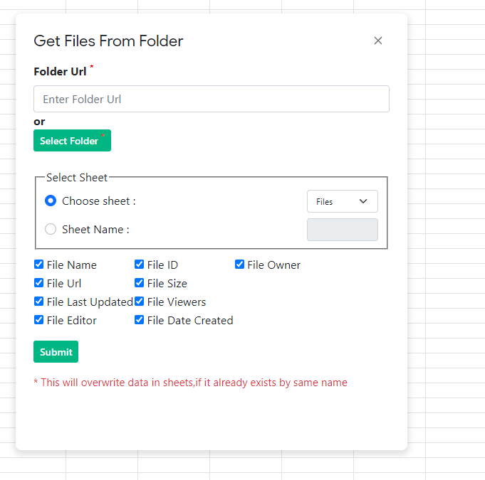
Task: Click the green Submit button
Action: click(x=56, y=352)
